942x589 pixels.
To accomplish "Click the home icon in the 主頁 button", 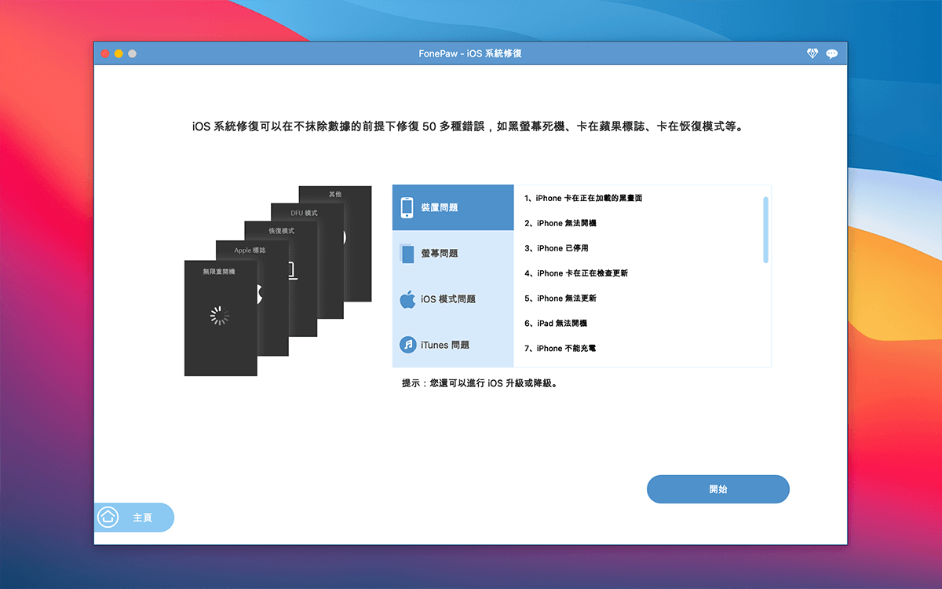I will 108,518.
